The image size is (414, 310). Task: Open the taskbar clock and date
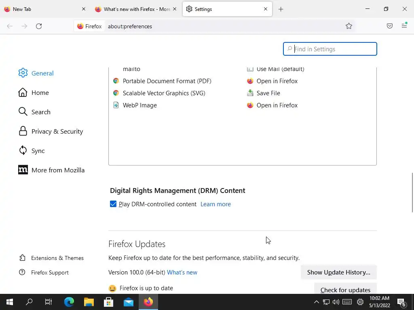click(379, 302)
